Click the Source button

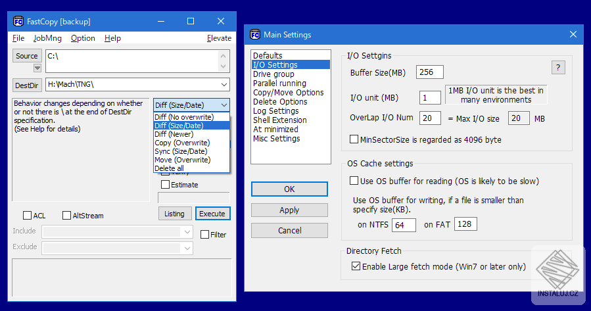[27, 56]
